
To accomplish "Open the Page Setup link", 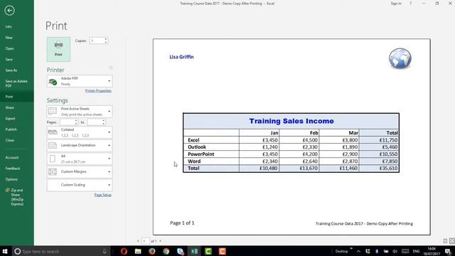I will pyautogui.click(x=102, y=195).
